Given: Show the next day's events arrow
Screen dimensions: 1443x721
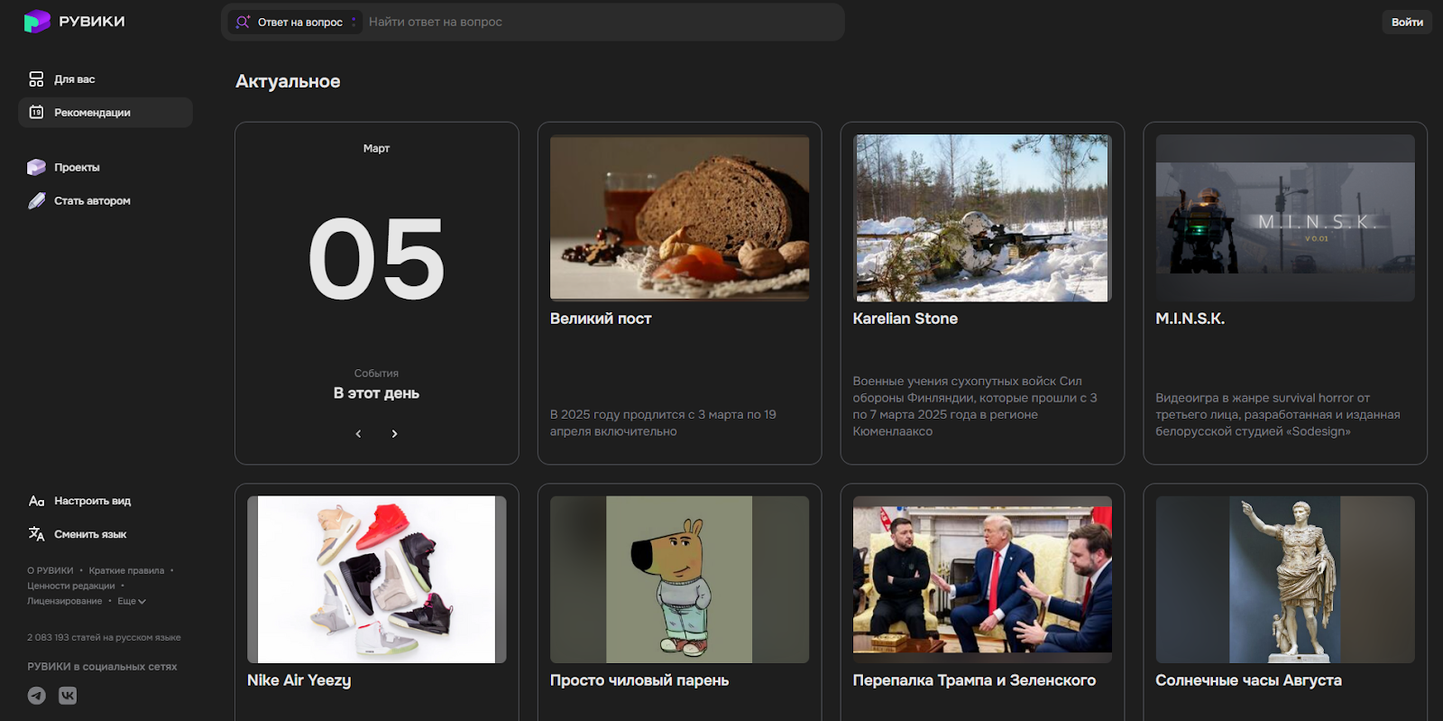Looking at the screenshot, I should coord(394,434).
